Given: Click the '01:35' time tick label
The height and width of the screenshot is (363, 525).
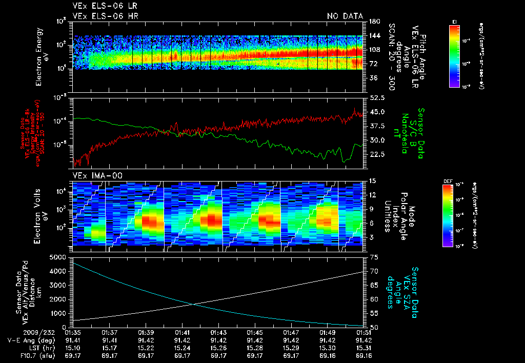Looking at the screenshot, I should [73, 333].
